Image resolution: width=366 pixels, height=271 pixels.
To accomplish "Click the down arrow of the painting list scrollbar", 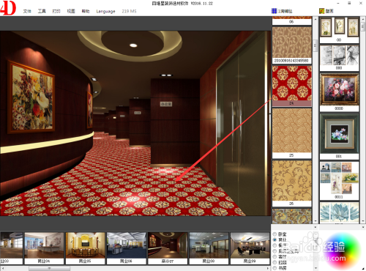I will (363, 220).
